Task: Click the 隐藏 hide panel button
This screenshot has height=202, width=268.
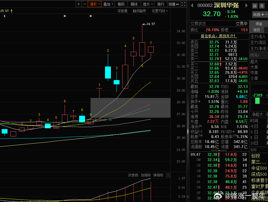Action: [174, 4]
